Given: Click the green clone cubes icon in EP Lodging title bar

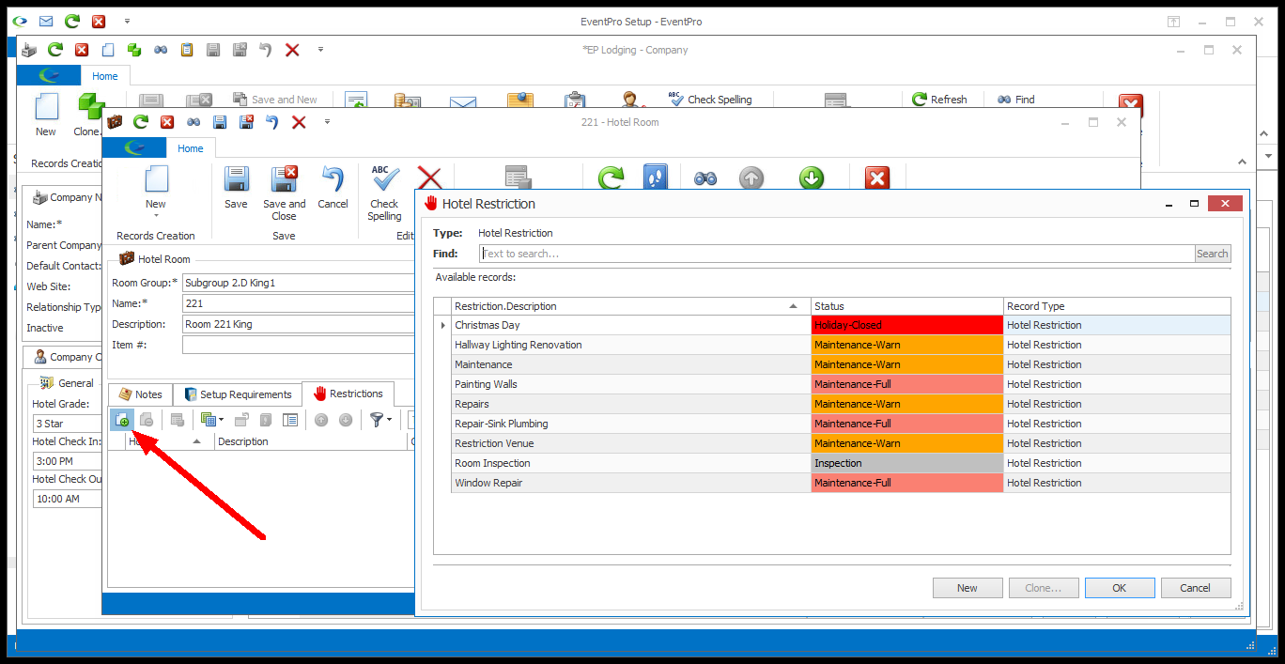Looking at the screenshot, I should (x=133, y=50).
